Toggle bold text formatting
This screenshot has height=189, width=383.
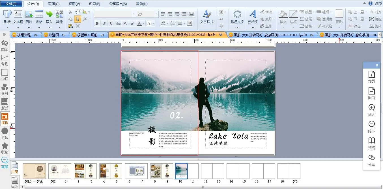click(x=97, y=24)
